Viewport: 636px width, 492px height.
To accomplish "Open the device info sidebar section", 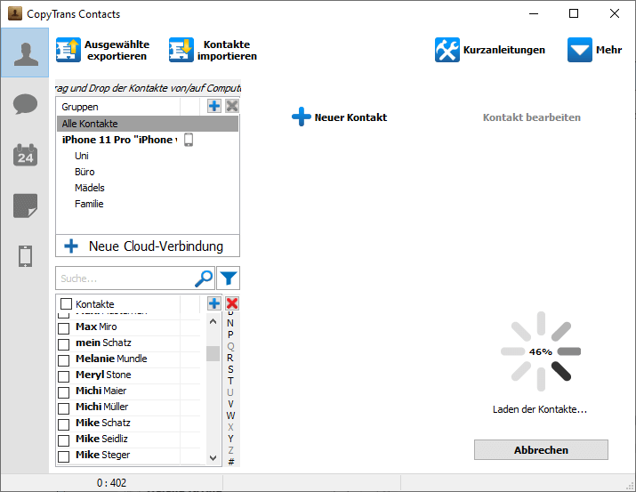I will tap(25, 256).
